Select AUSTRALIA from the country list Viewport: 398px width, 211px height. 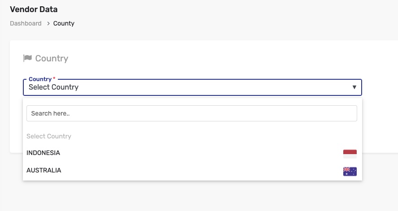tap(179, 171)
